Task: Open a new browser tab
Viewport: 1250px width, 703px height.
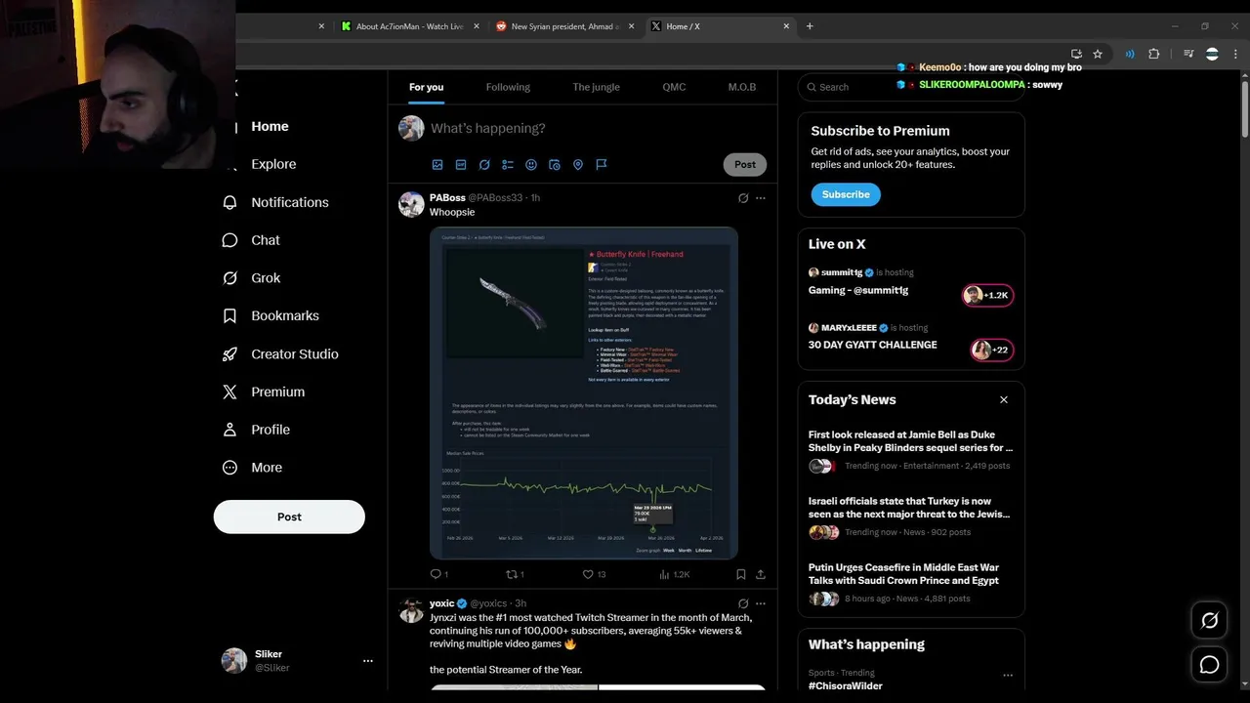Action: point(810,26)
